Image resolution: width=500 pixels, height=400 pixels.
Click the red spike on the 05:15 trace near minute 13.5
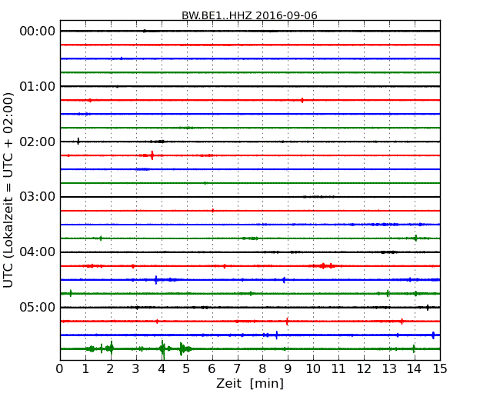(x=402, y=322)
